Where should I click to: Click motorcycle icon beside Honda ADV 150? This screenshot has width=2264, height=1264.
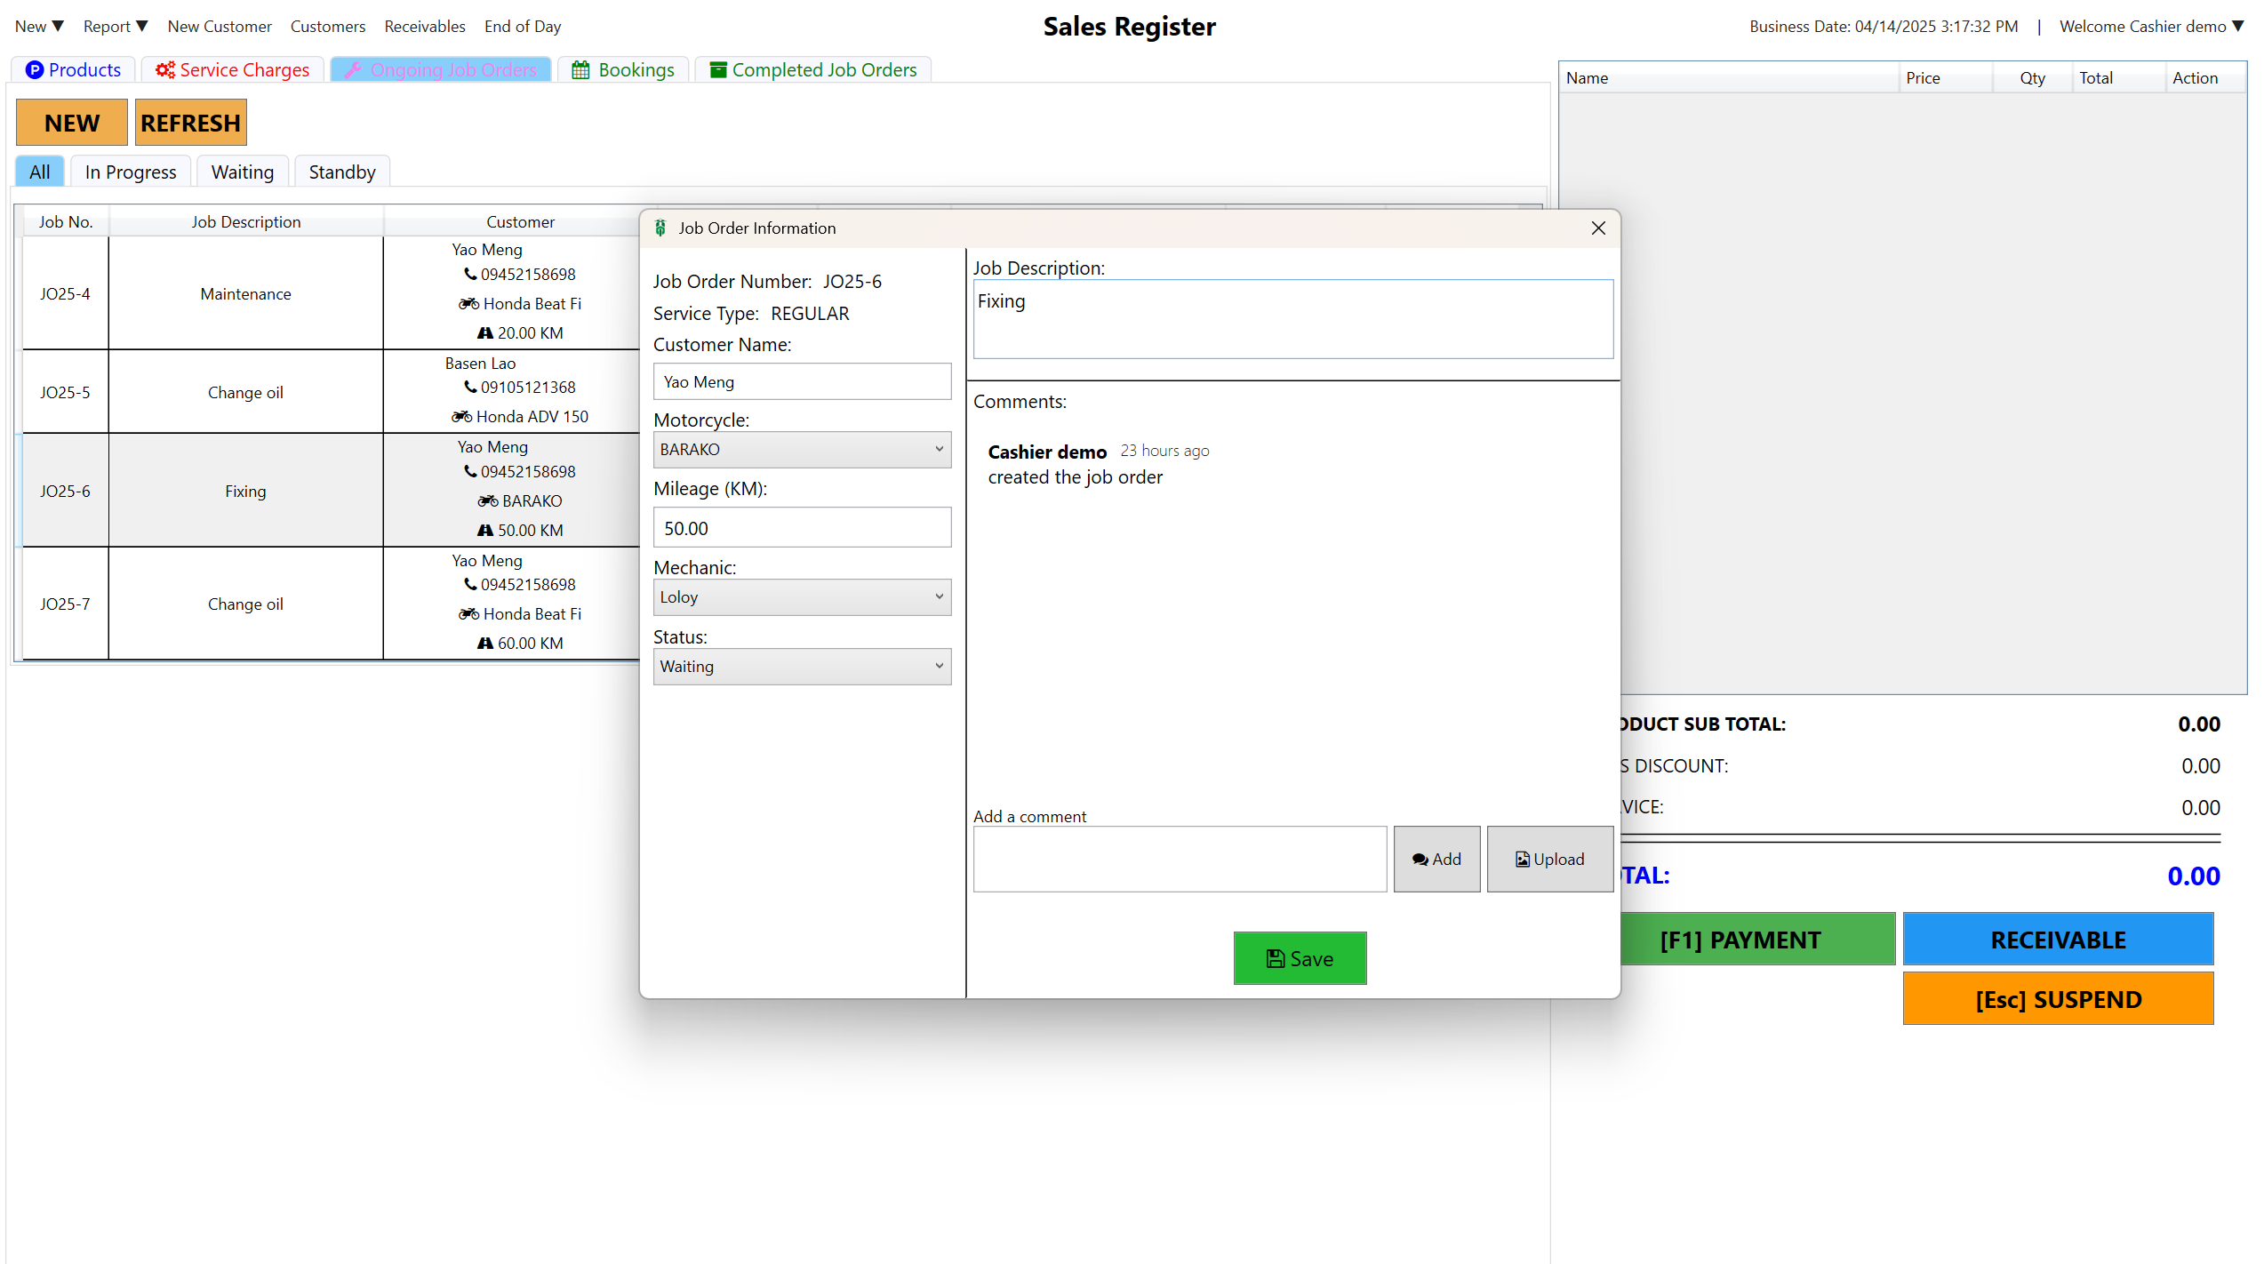461,416
